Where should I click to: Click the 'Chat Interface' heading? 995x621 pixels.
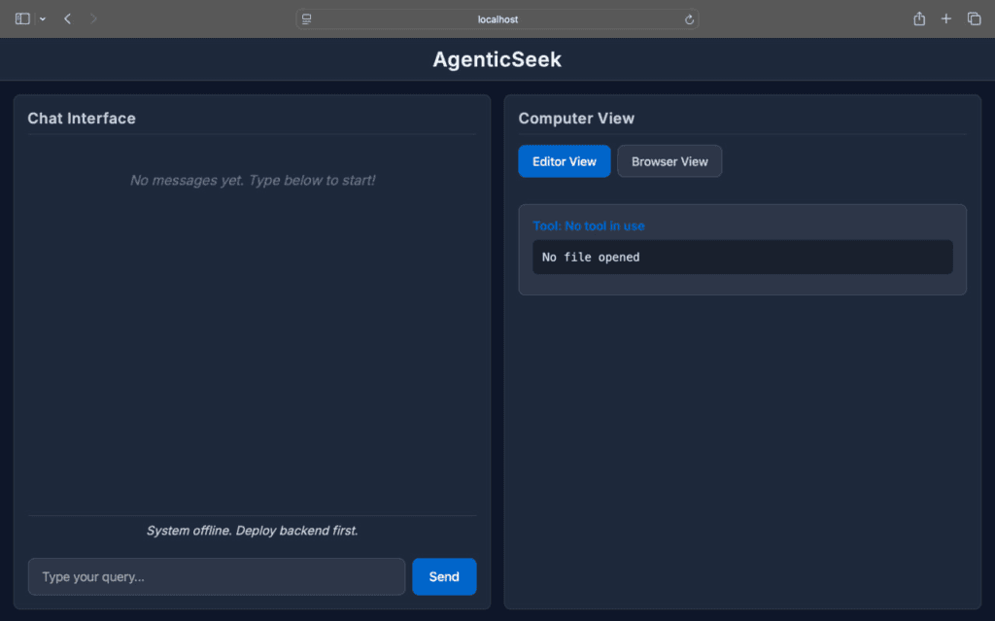[x=82, y=119]
